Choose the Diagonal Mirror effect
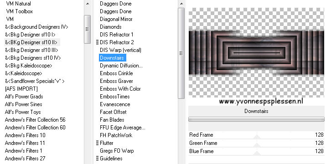 pos(116,19)
